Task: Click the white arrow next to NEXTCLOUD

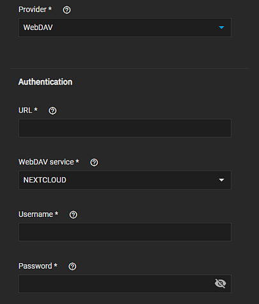Action: pyautogui.click(x=221, y=180)
